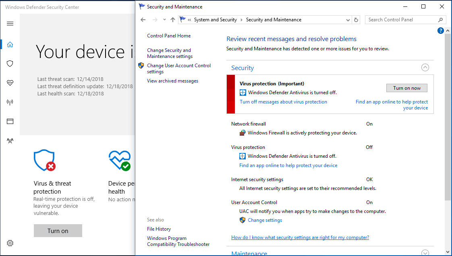Open the address bar history dropdown

pyautogui.click(x=348, y=20)
